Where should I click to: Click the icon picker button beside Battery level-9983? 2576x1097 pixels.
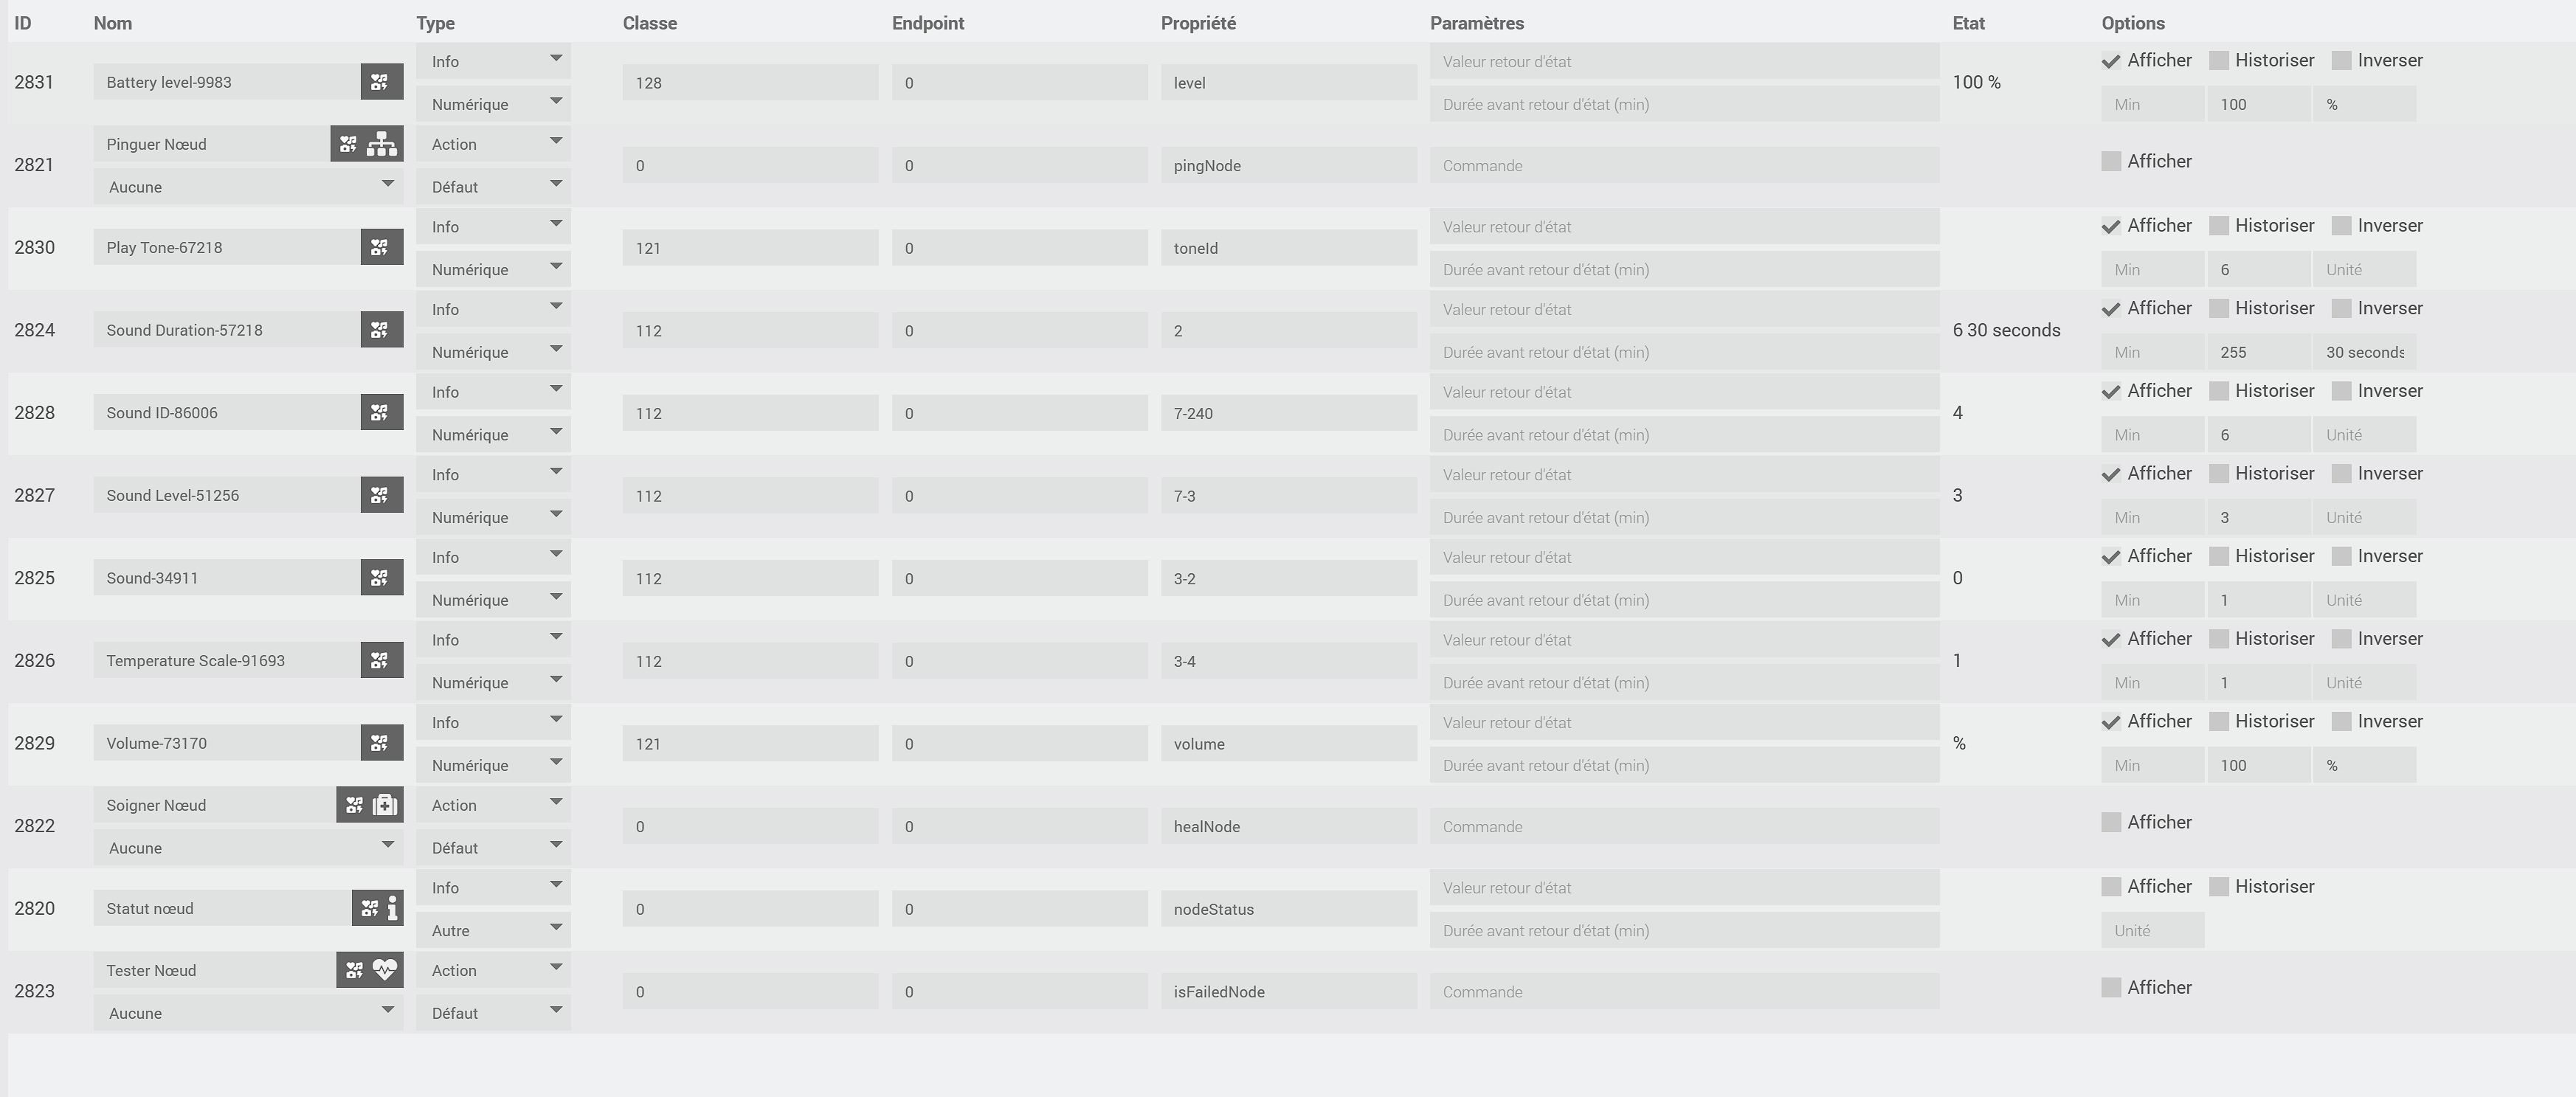pos(381,82)
